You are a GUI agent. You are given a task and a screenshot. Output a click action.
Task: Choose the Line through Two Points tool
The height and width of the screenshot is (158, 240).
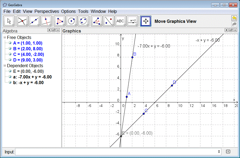[34, 21]
